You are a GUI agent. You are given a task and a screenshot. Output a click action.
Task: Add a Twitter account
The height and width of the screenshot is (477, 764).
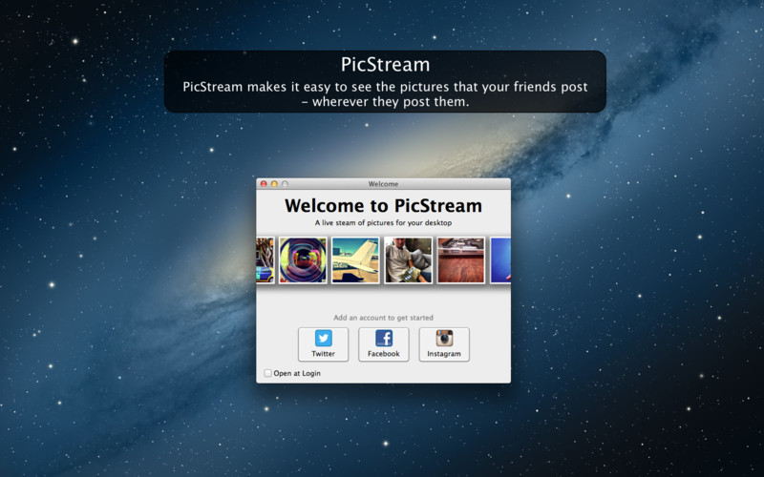click(323, 344)
